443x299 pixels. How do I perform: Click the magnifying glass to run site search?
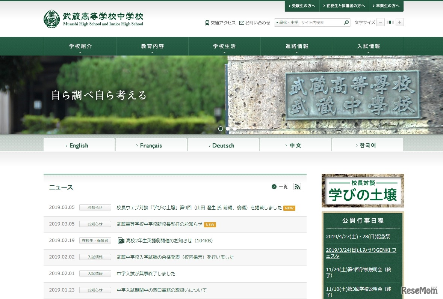pos(346,23)
